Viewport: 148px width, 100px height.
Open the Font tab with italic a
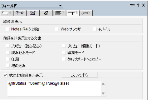point(46,13)
